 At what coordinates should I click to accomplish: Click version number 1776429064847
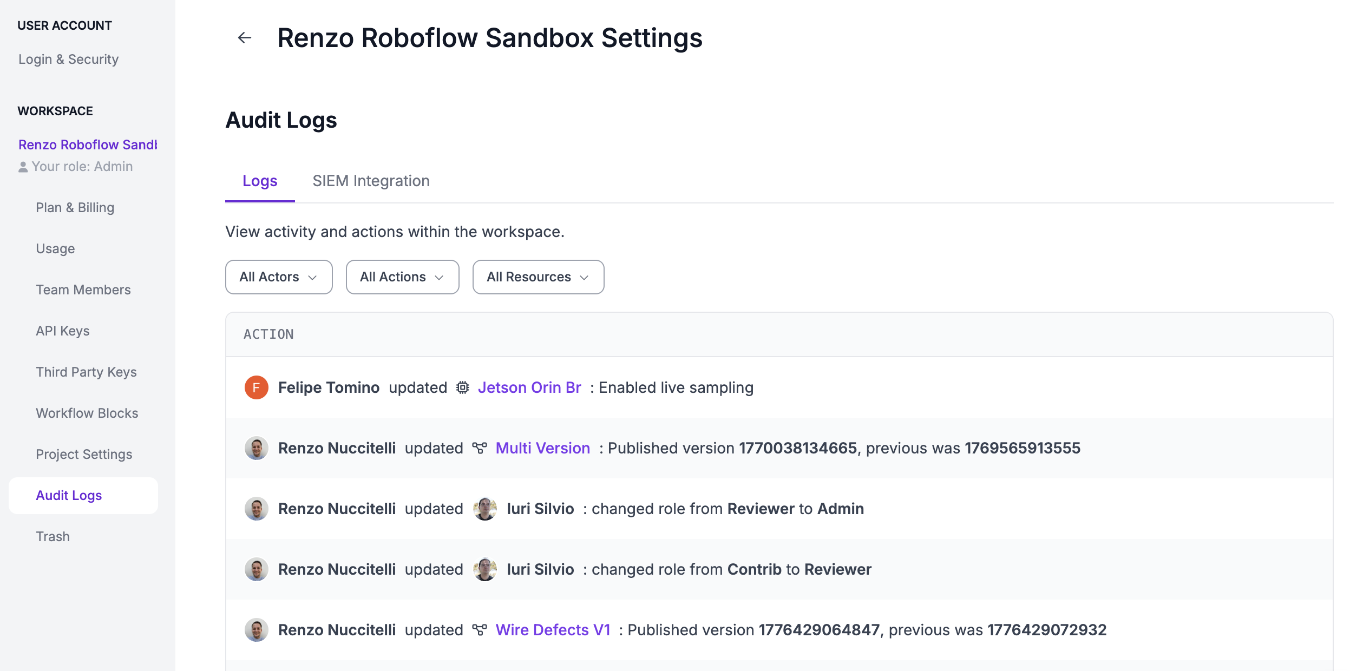pyautogui.click(x=819, y=630)
